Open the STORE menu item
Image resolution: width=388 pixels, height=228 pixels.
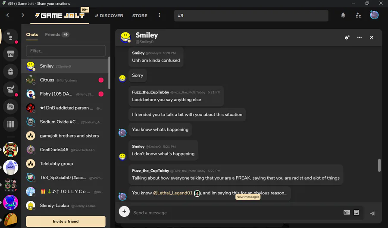pyautogui.click(x=140, y=16)
